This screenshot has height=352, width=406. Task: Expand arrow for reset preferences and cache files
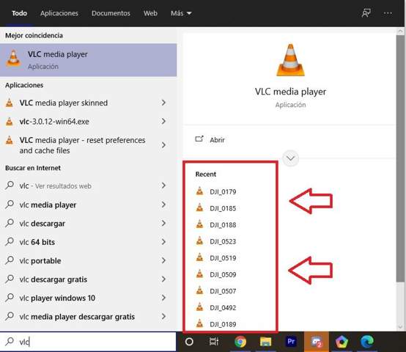click(x=163, y=145)
